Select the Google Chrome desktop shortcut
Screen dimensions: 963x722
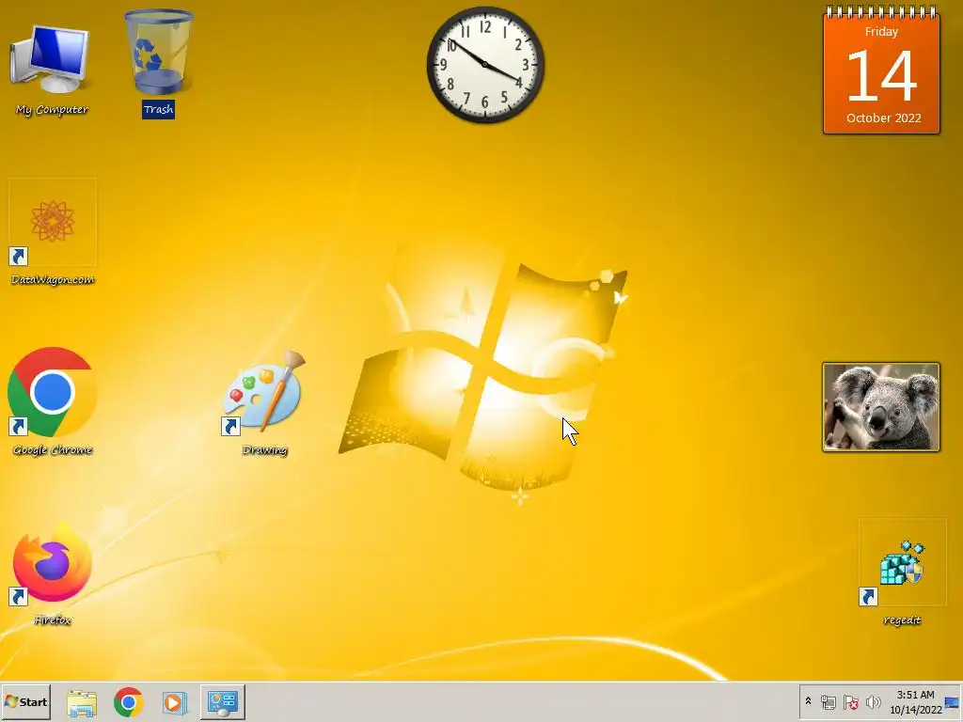point(53,401)
